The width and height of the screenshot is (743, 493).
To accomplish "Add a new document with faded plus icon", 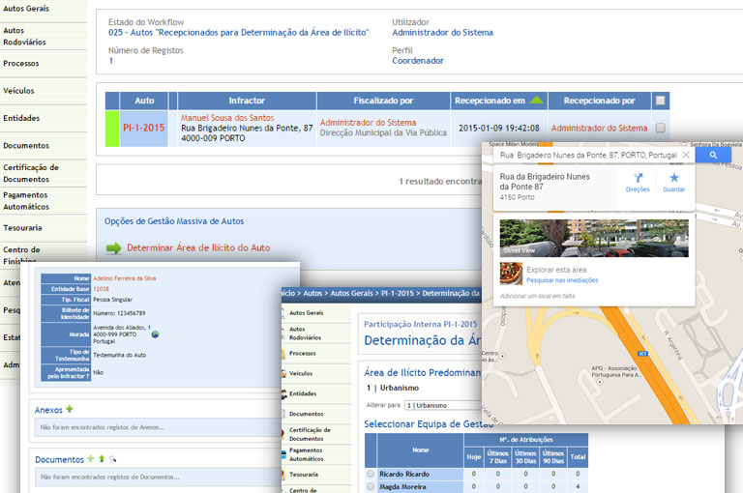I will [91, 458].
